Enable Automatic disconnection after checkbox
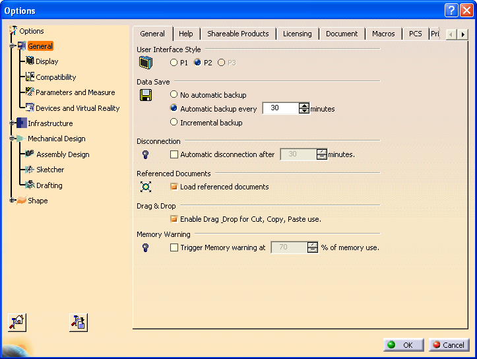The width and height of the screenshot is (477, 359). pyautogui.click(x=174, y=154)
